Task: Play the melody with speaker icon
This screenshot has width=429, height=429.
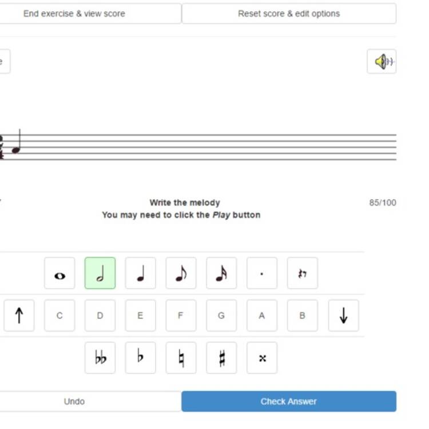Action: [x=382, y=61]
